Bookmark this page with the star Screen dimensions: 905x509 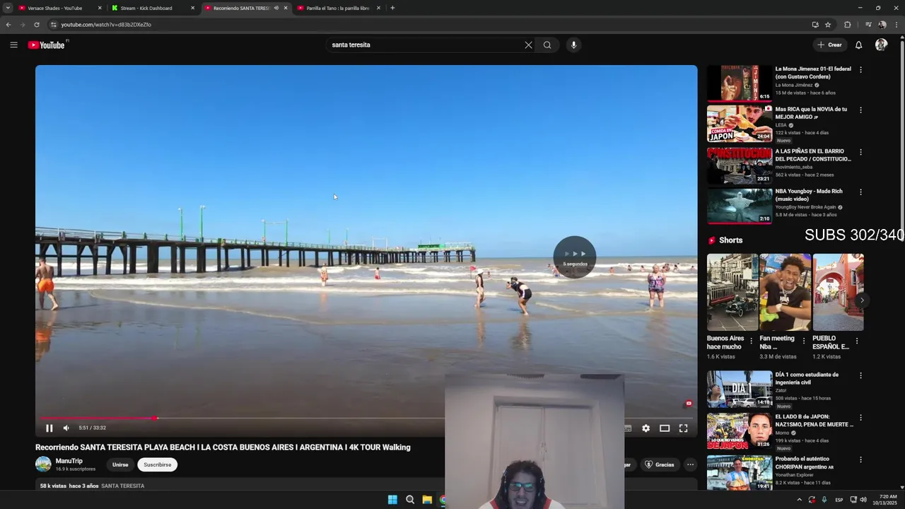tap(828, 25)
